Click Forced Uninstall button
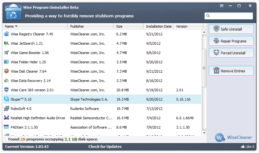The height and width of the screenshot is (153, 259). (231, 53)
